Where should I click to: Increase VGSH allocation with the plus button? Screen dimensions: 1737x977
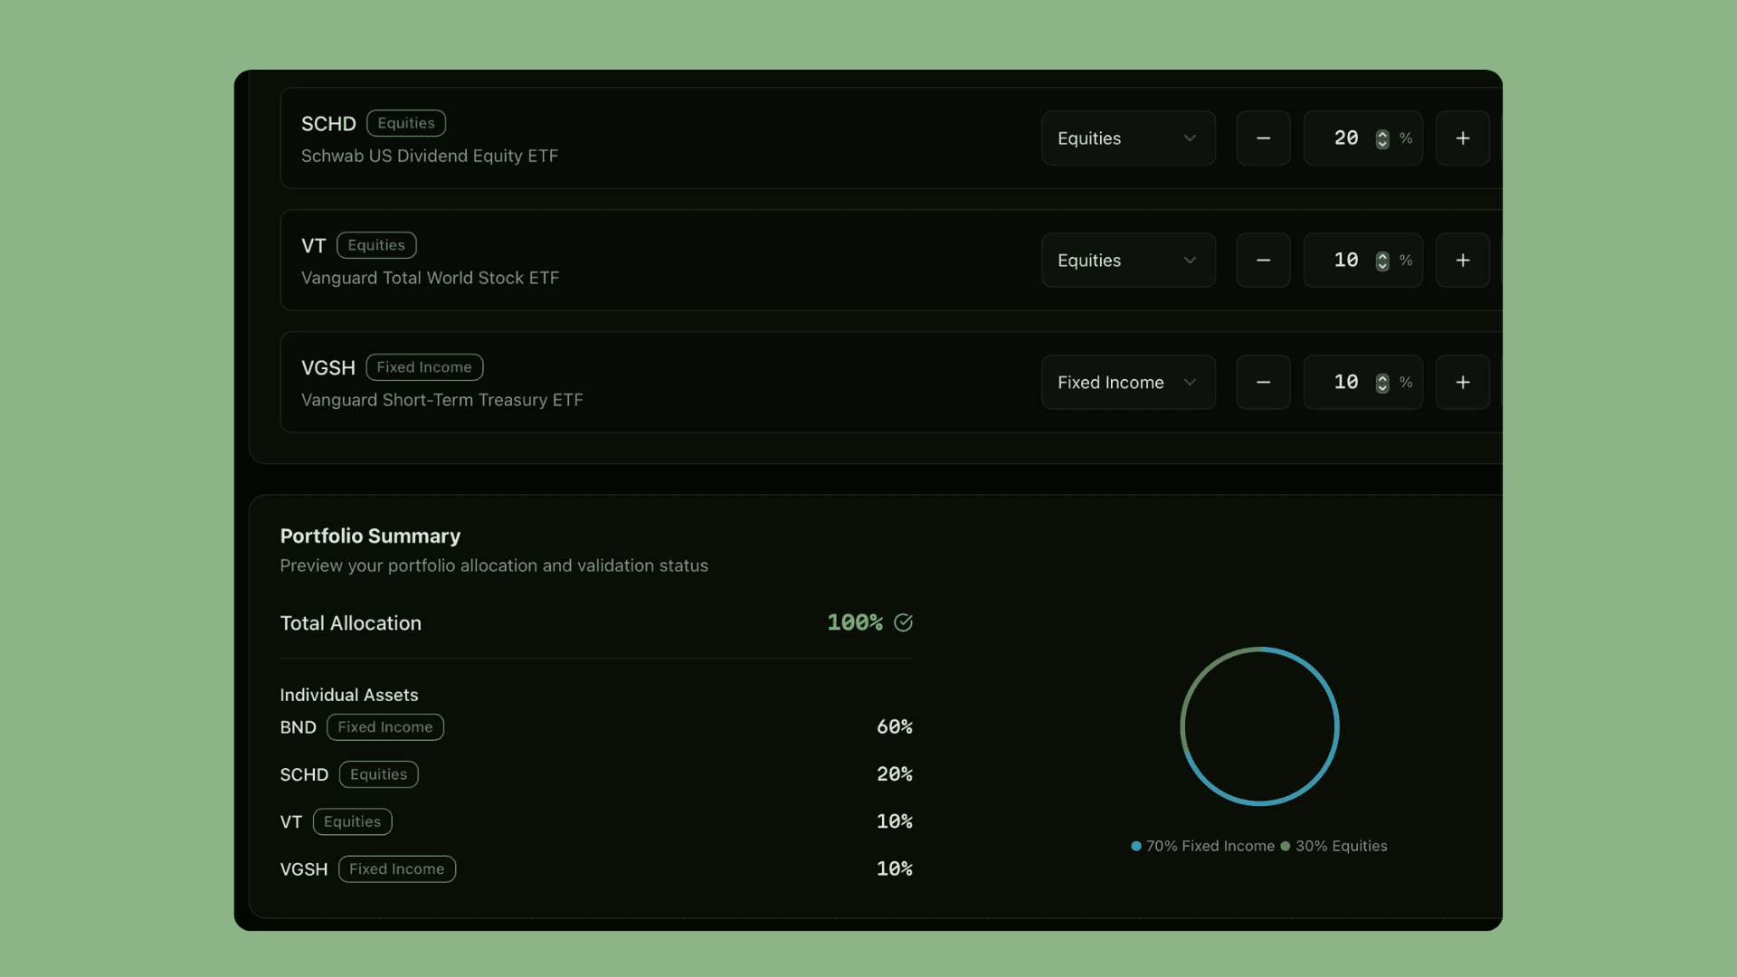coord(1463,382)
